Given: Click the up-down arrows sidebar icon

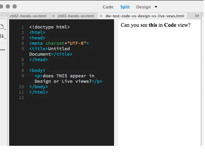Looking at the screenshot, I should tap(2, 36).
